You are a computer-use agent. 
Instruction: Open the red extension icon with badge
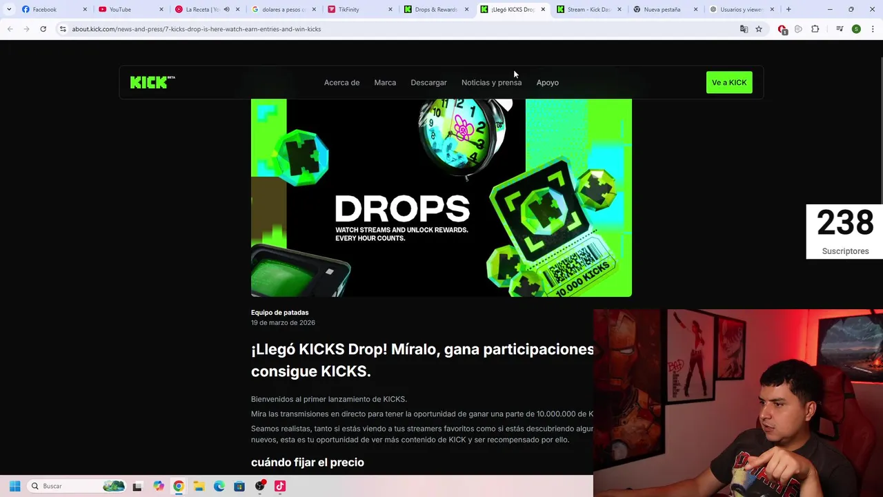point(782,30)
